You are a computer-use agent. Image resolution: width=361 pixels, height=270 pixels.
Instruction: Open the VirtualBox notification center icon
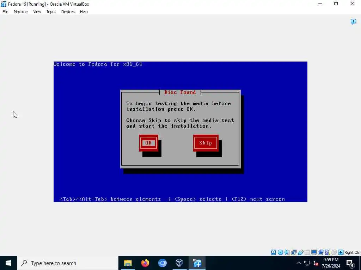tap(353, 21)
